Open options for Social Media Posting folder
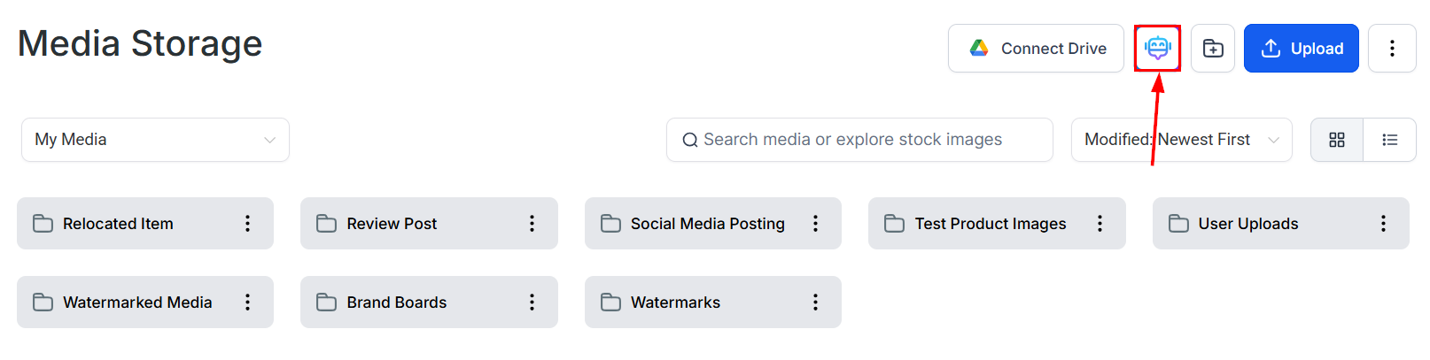The width and height of the screenshot is (1430, 360). pyautogui.click(x=815, y=224)
